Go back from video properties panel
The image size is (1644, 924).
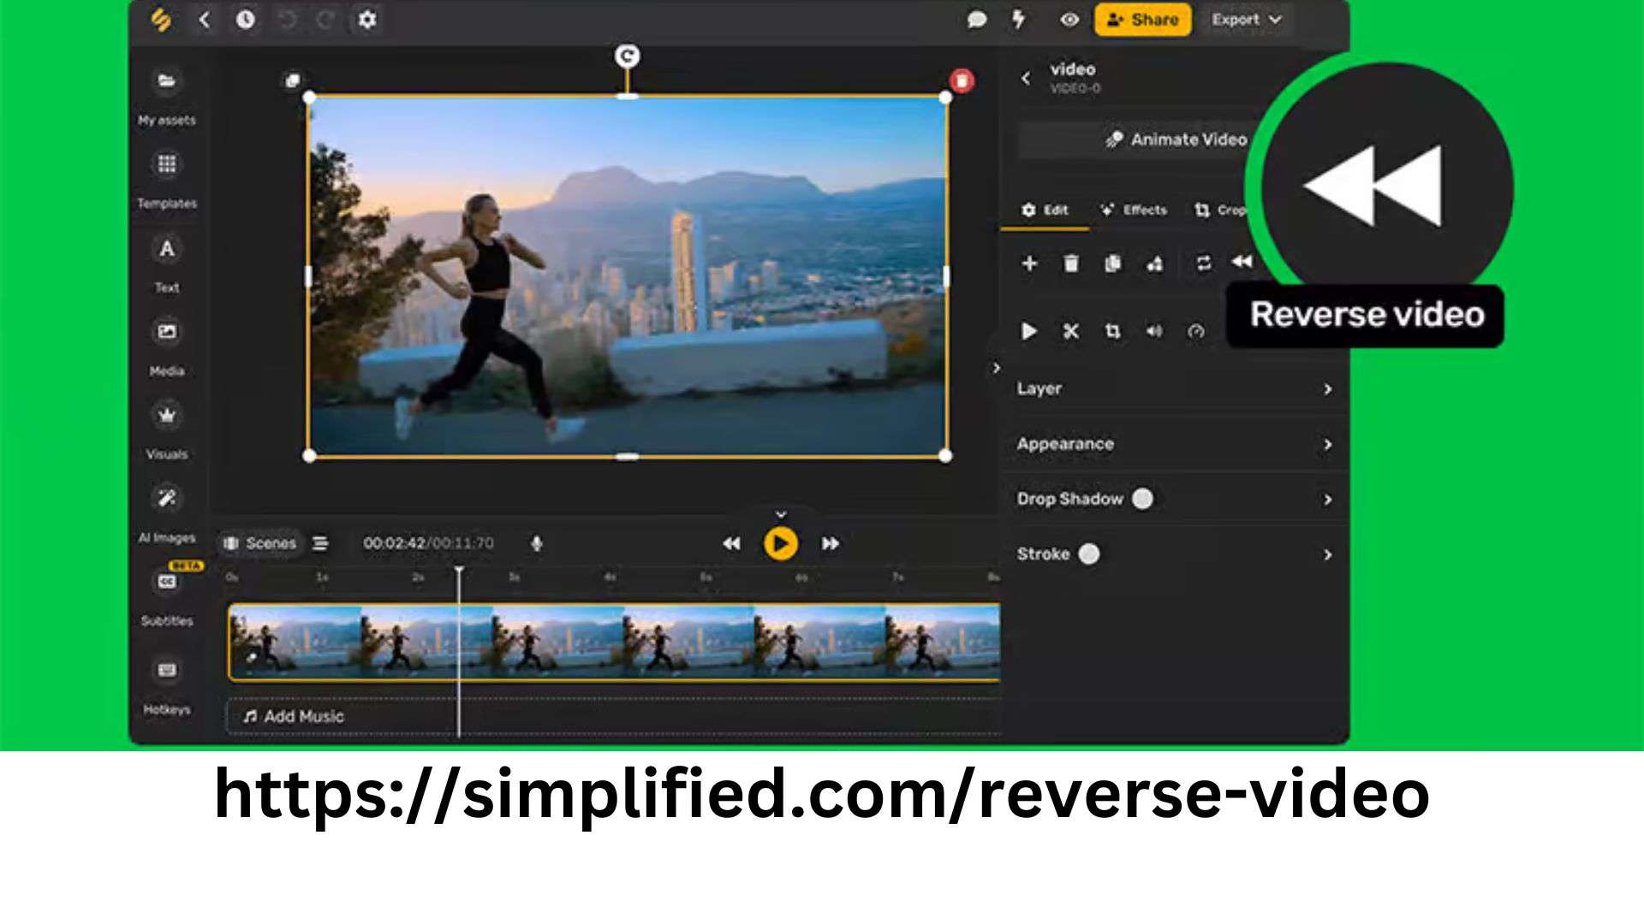click(1026, 78)
